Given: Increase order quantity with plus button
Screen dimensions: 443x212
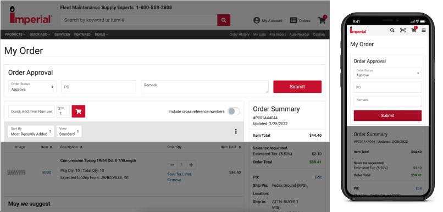Looking at the screenshot, I should 191,165.
